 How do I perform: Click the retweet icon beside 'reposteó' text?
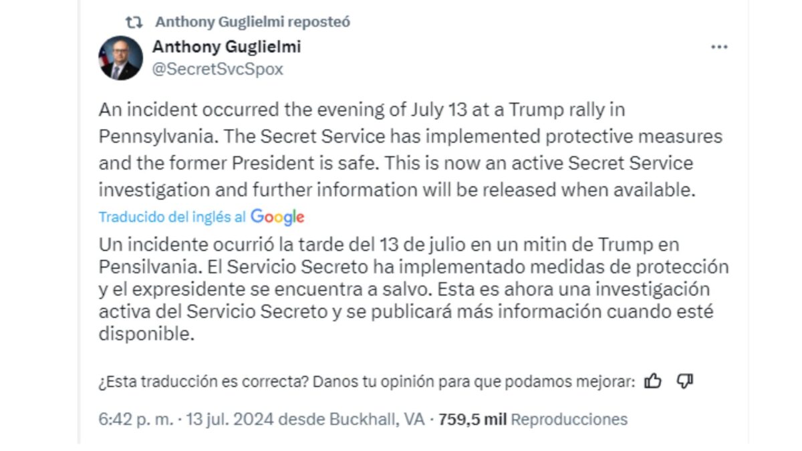coord(134,21)
